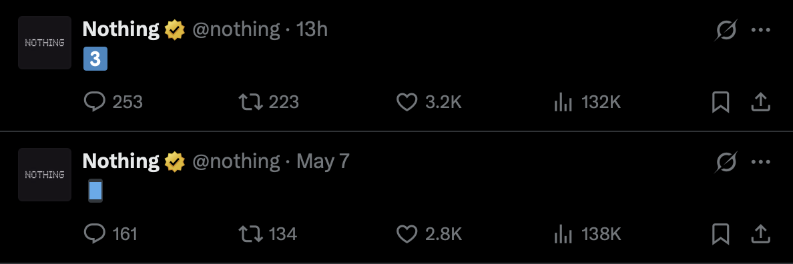Click Nothing avatar on 13h tweet
This screenshot has width=793, height=264.
click(45, 43)
